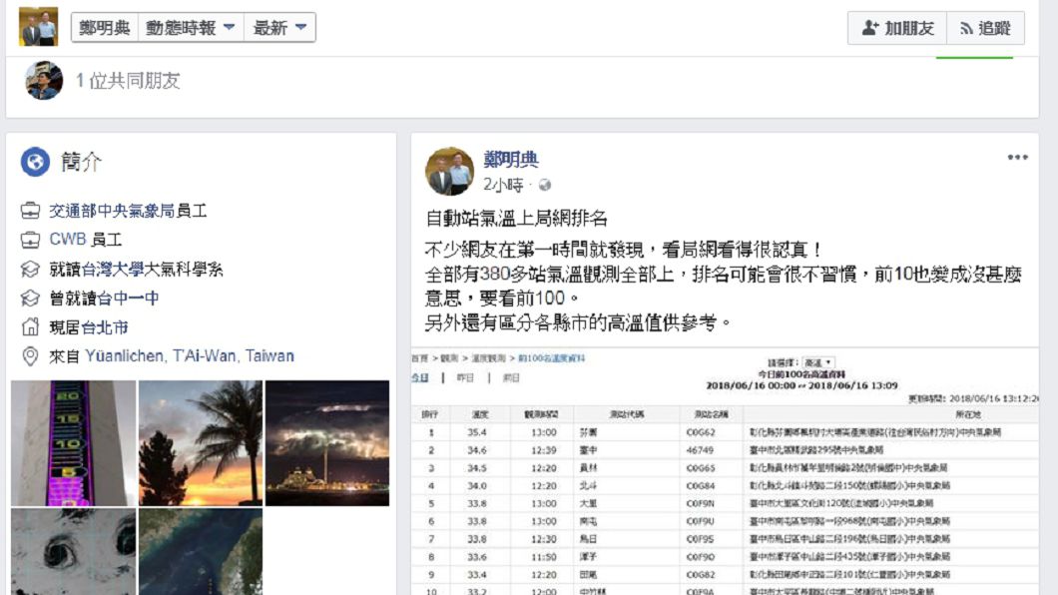Image resolution: width=1058 pixels, height=595 pixels.
Task: Open the palm tree sunset photo
Action: coord(201,443)
